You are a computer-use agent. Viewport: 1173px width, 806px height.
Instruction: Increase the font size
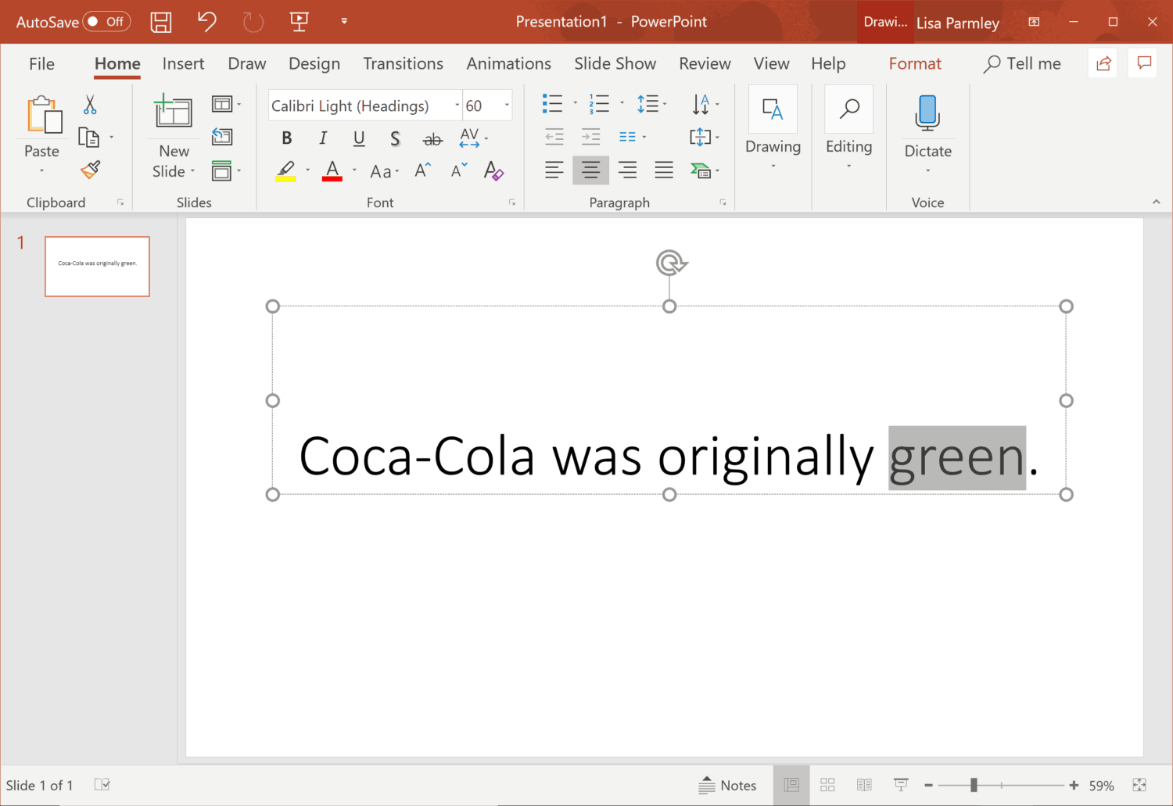[x=423, y=170]
